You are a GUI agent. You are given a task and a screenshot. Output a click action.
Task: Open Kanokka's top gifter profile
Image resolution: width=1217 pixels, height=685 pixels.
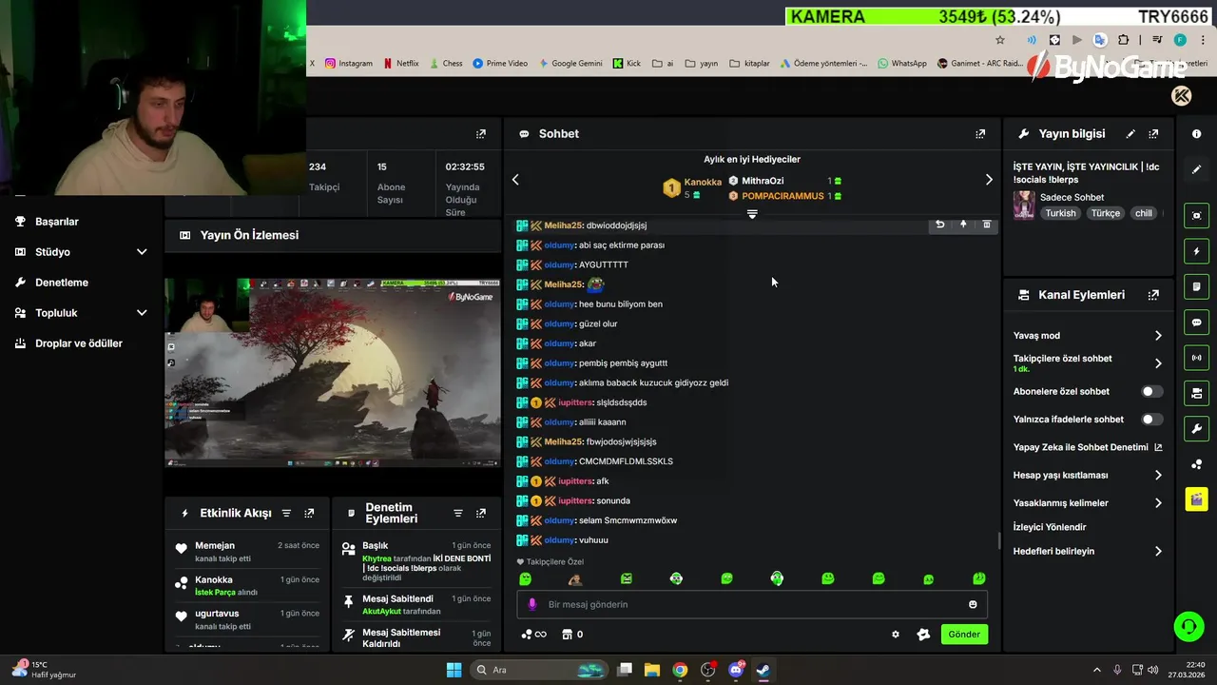coord(703,182)
